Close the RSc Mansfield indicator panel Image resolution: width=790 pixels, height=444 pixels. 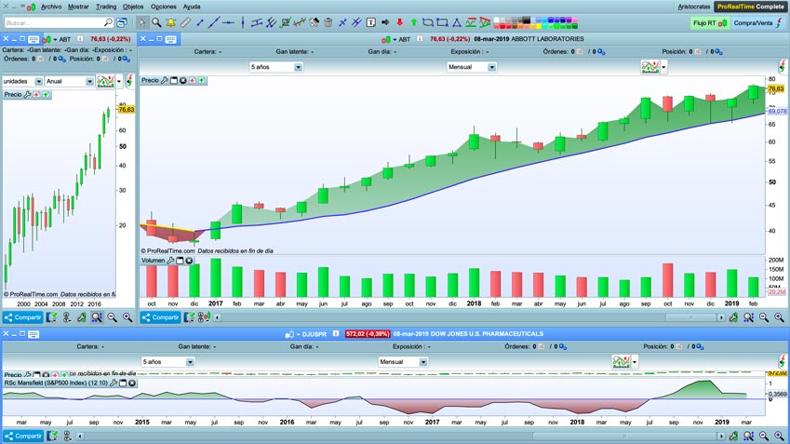click(x=132, y=383)
